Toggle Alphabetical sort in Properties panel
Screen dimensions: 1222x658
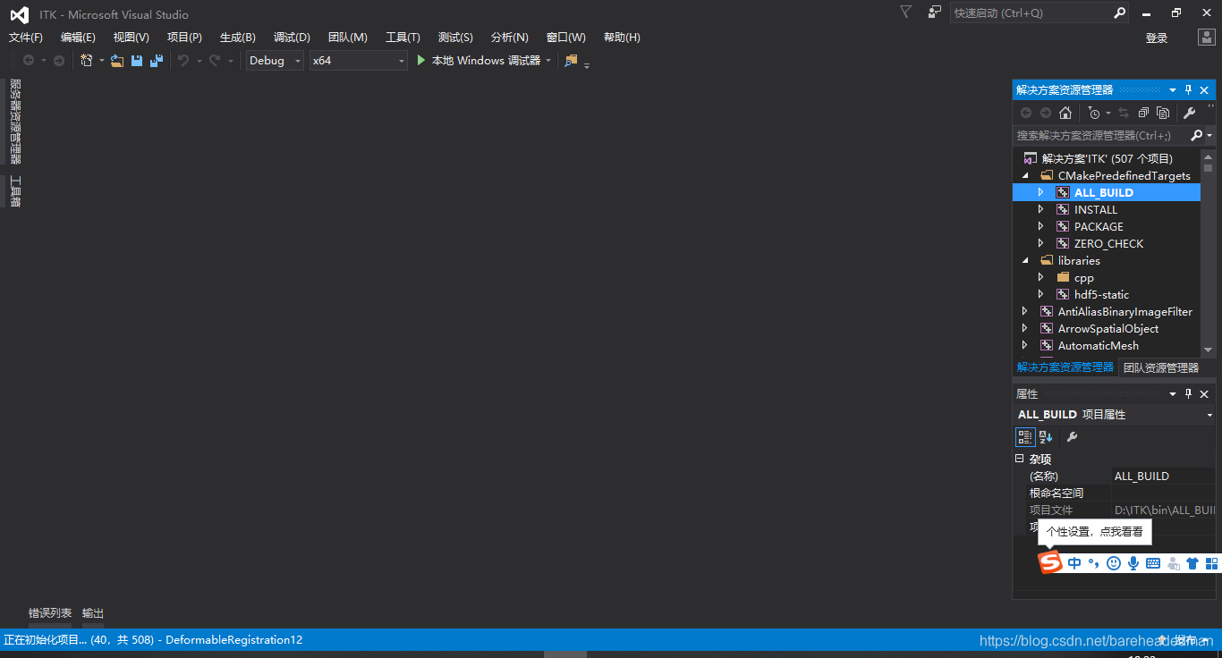click(x=1046, y=437)
